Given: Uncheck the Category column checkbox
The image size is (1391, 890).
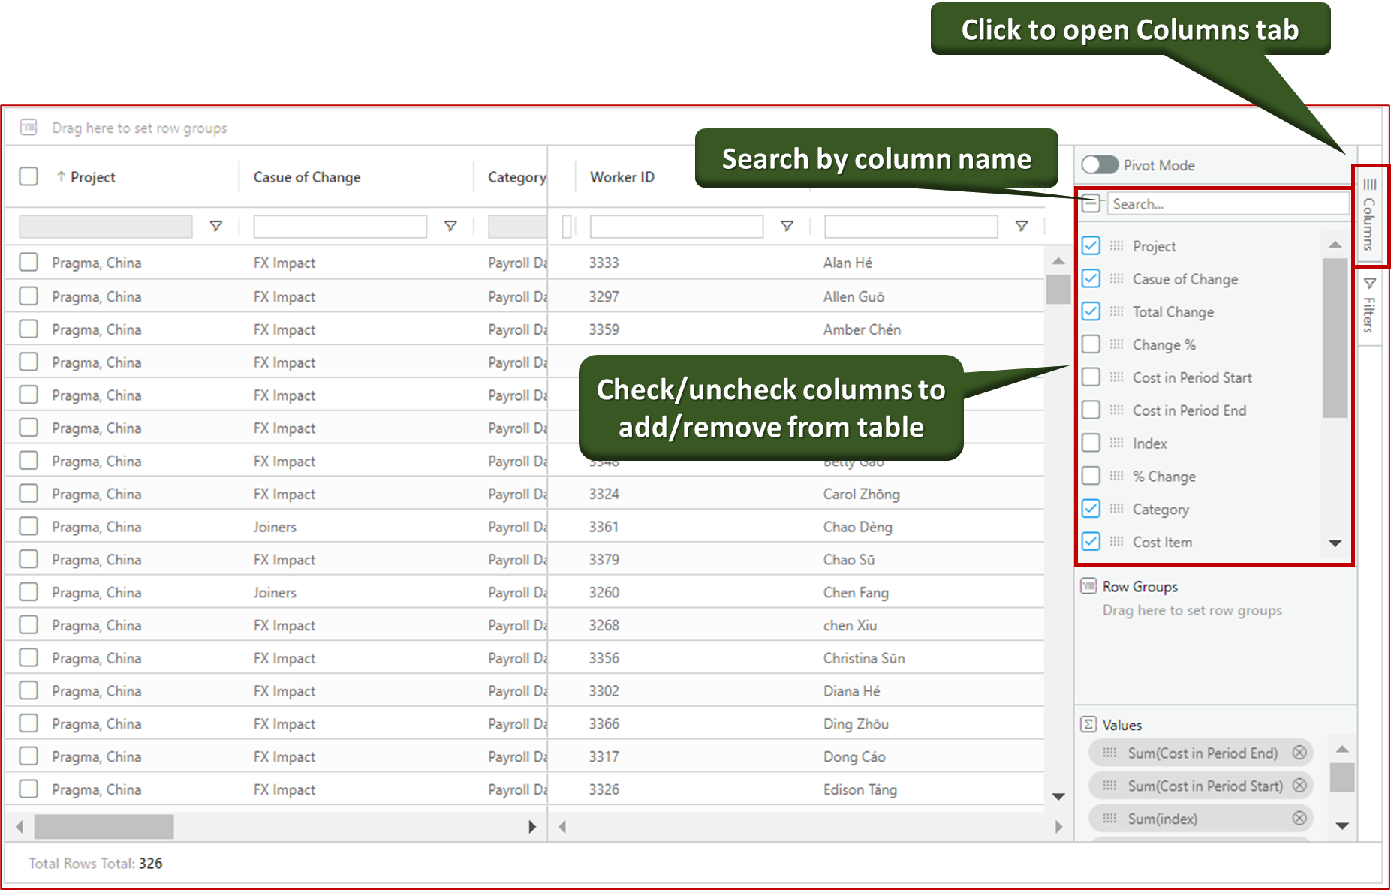Looking at the screenshot, I should tap(1091, 509).
